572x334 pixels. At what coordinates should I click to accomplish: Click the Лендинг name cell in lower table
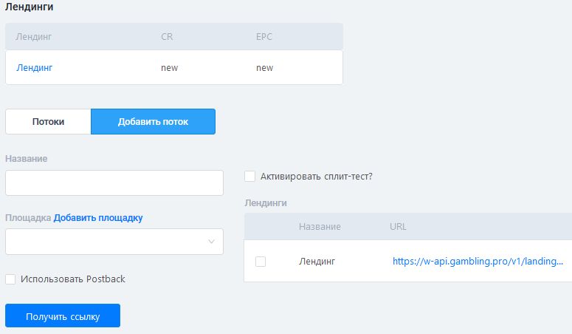[x=317, y=262]
